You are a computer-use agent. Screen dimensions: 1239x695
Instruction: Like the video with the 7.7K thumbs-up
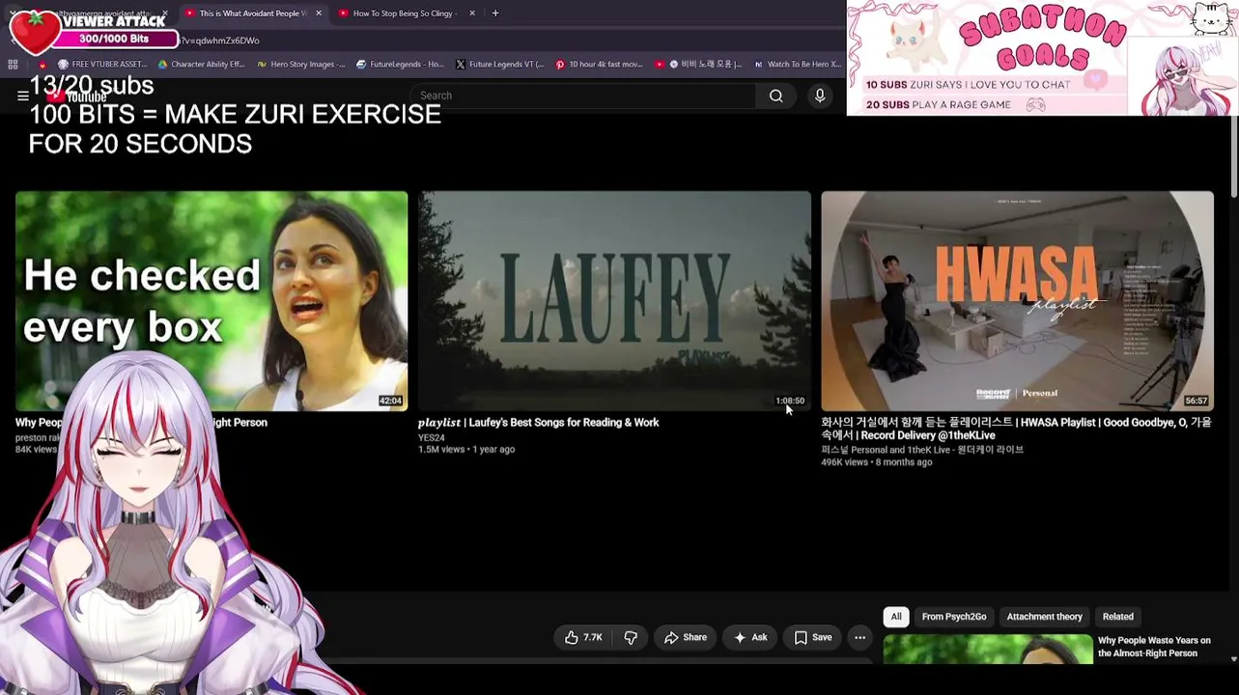[x=583, y=637]
